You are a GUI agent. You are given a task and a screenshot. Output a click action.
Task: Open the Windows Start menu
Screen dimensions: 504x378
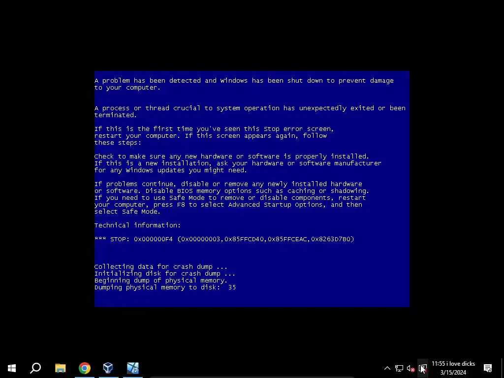(12, 368)
